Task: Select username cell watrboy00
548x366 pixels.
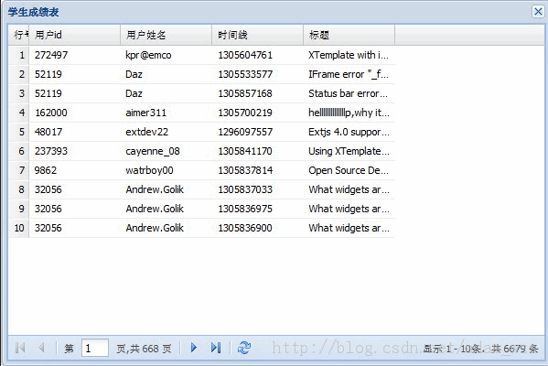Action: click(x=166, y=170)
